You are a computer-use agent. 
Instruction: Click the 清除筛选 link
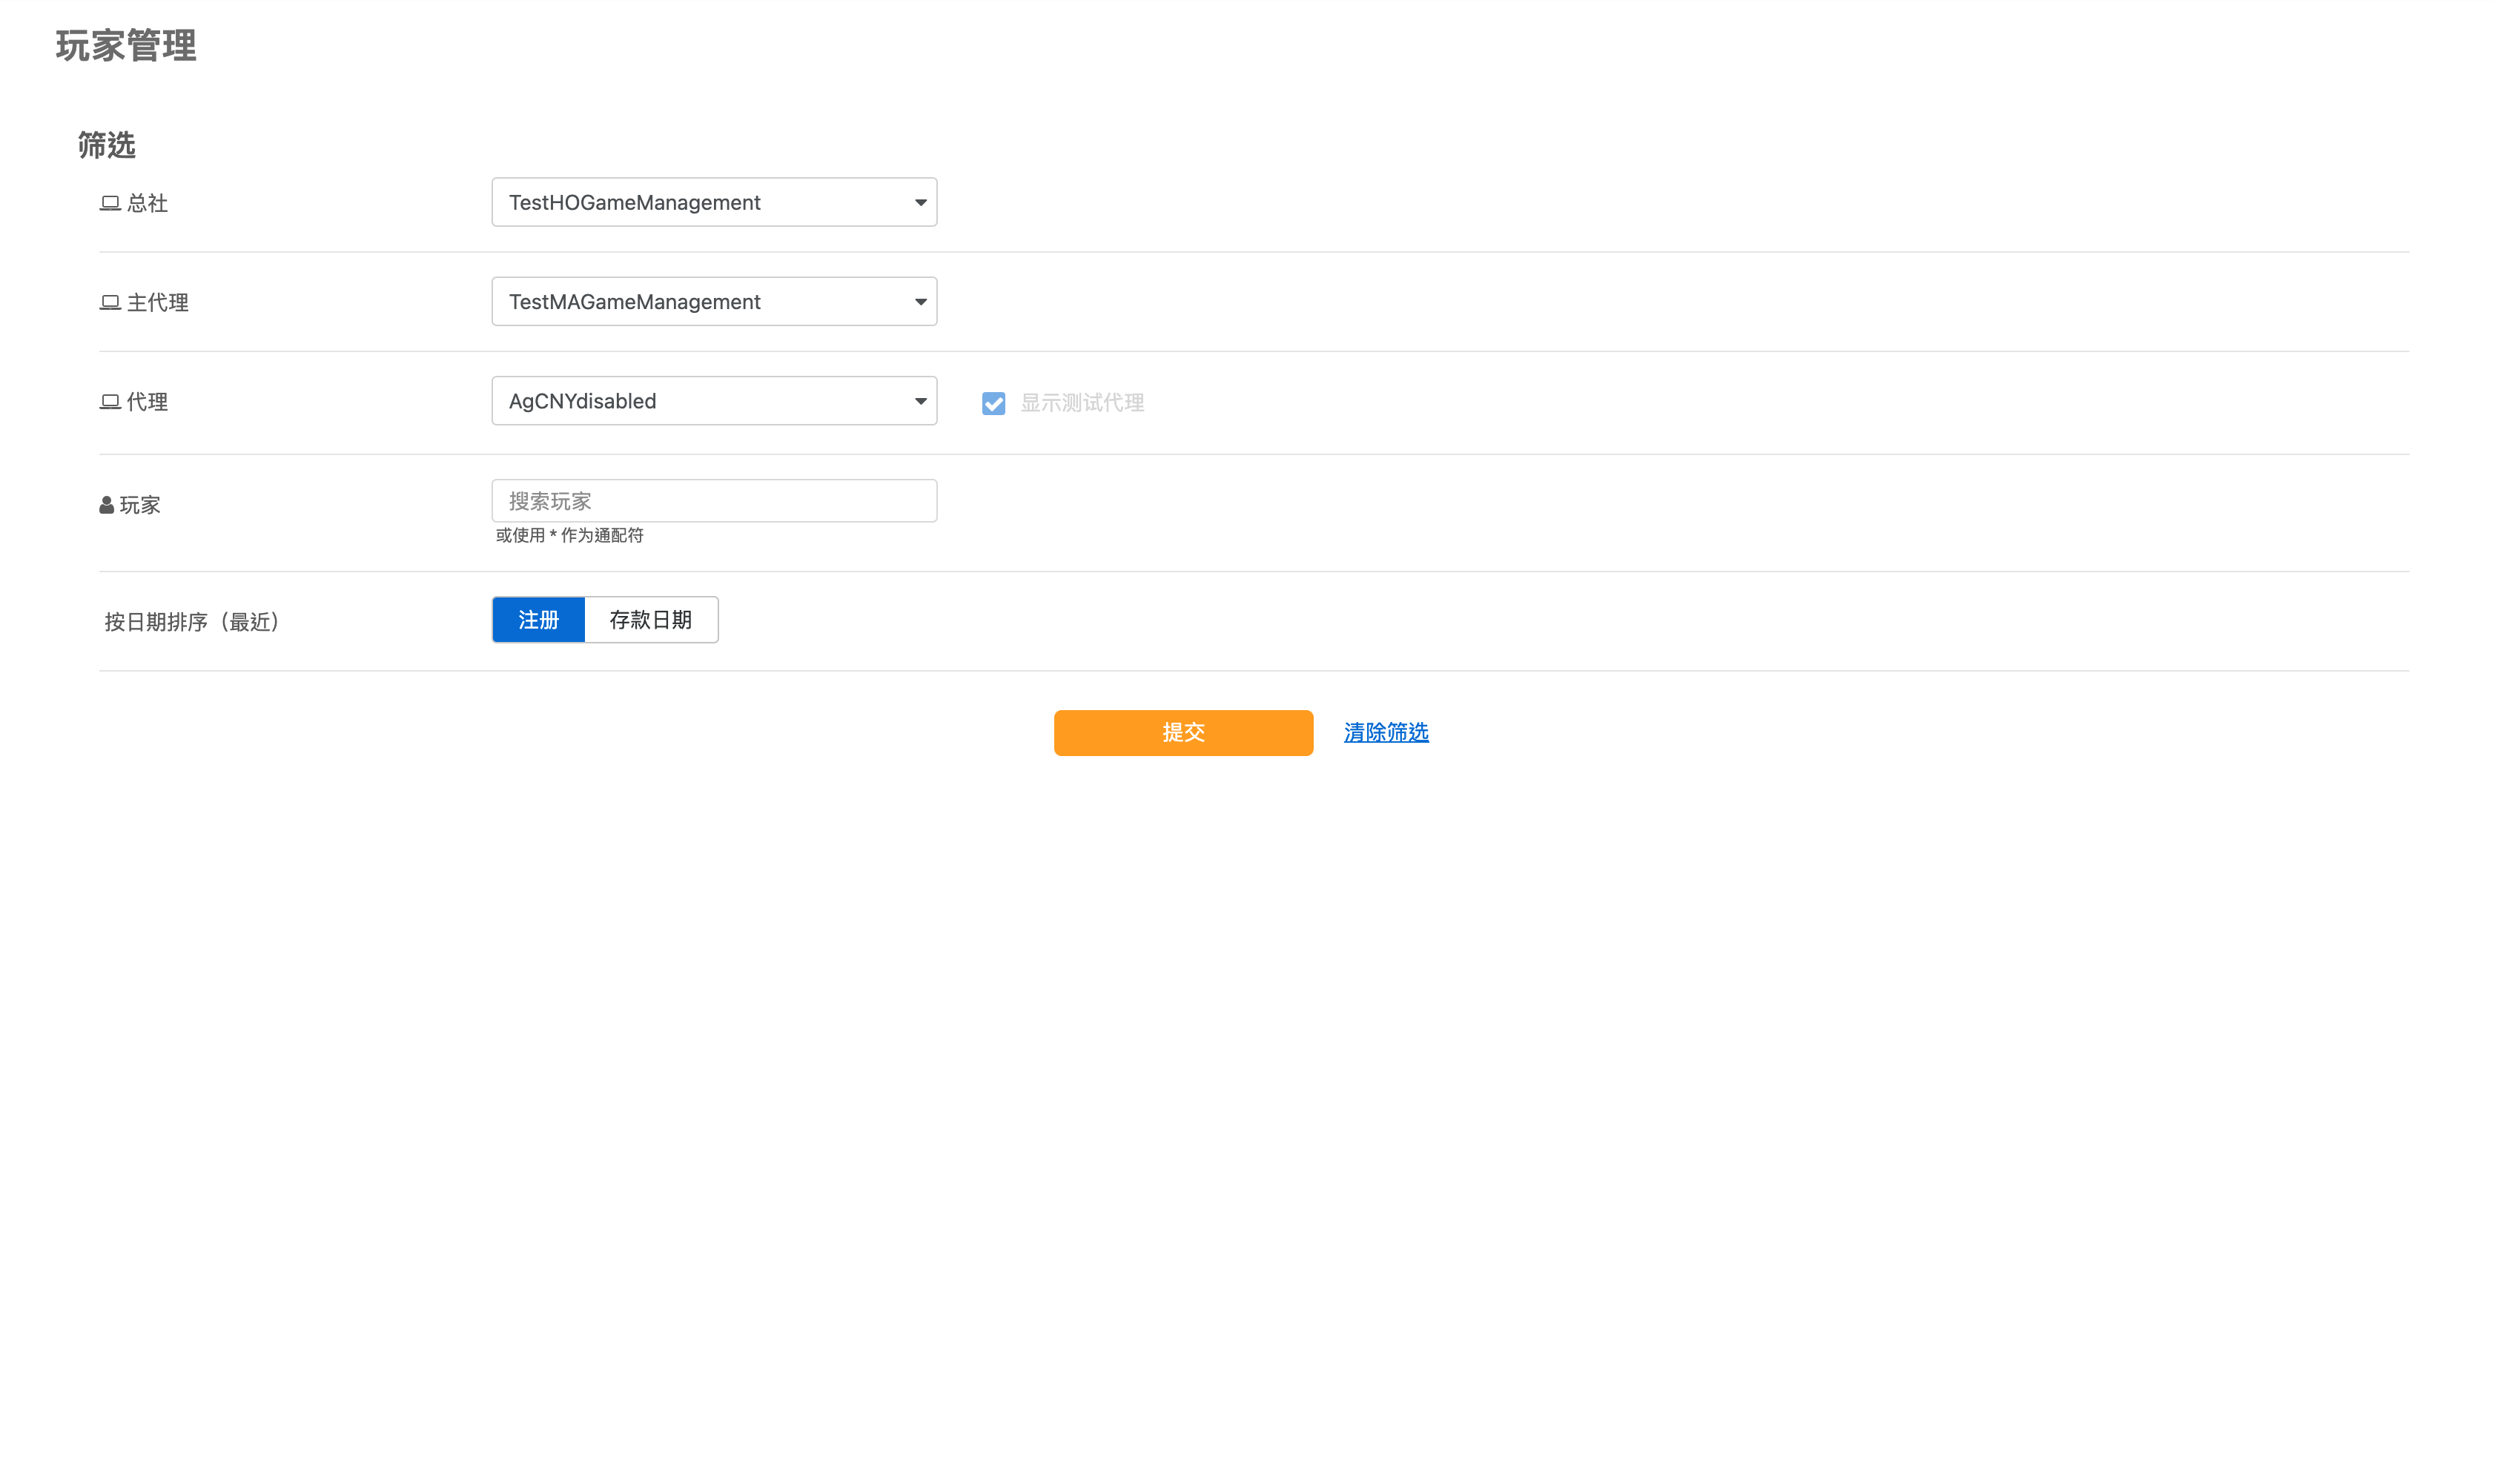point(1385,733)
